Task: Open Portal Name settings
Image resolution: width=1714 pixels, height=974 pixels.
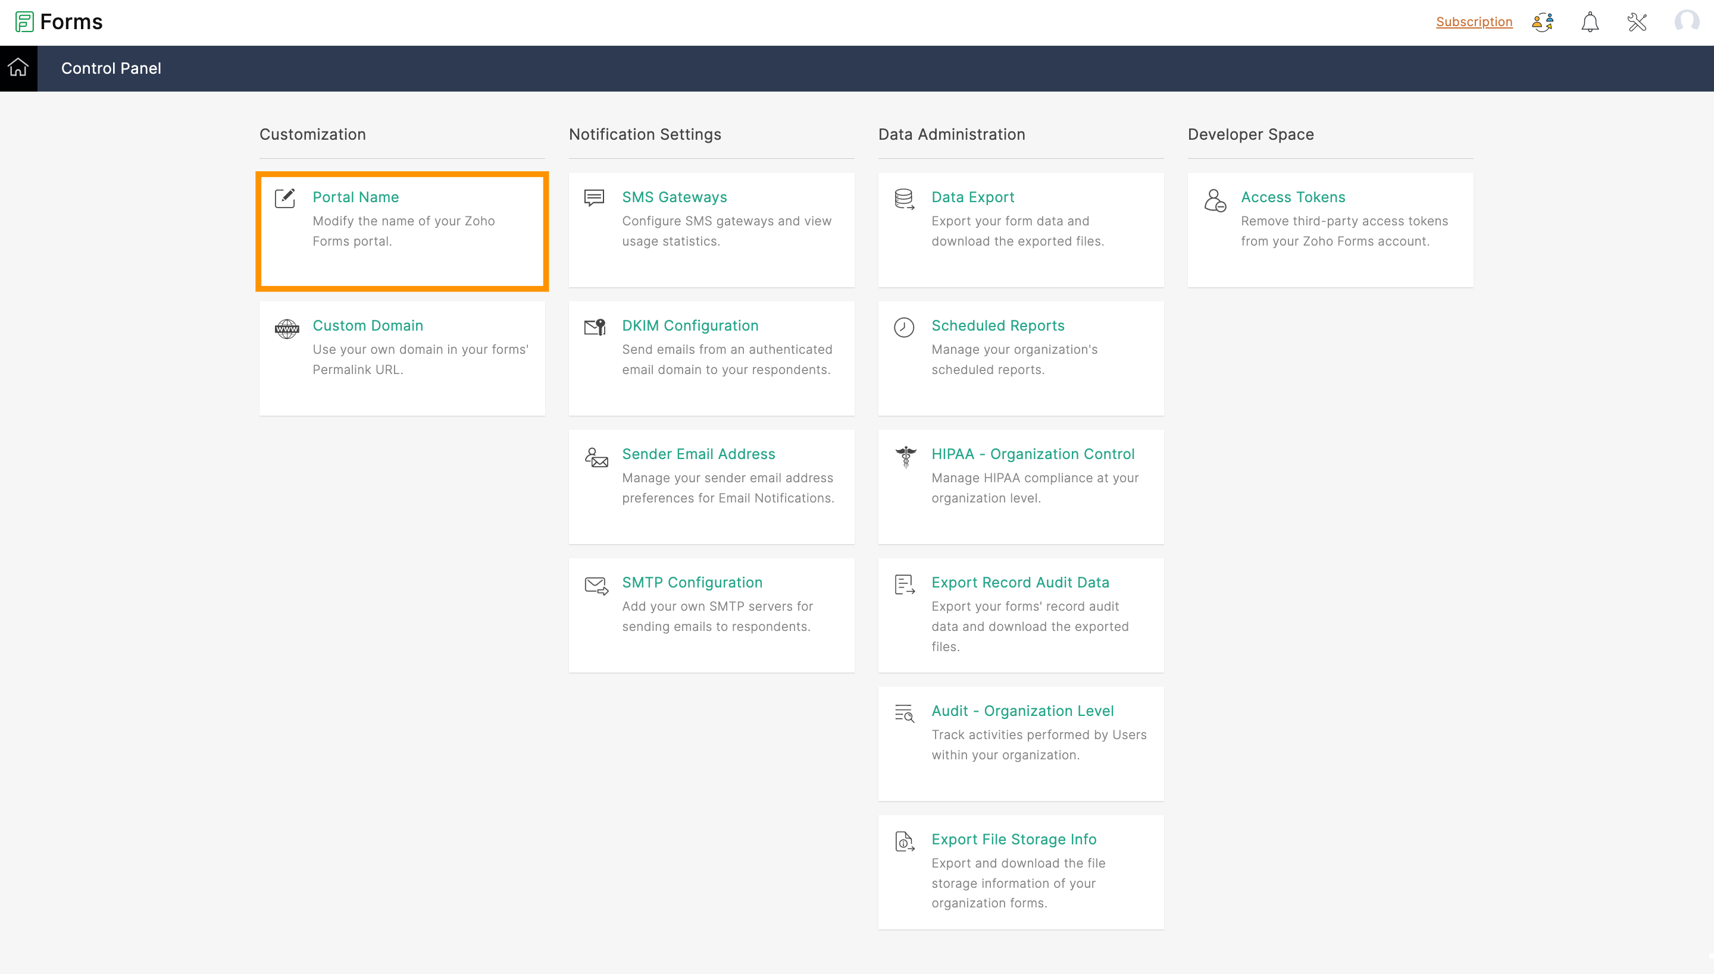Action: pyautogui.click(x=355, y=197)
